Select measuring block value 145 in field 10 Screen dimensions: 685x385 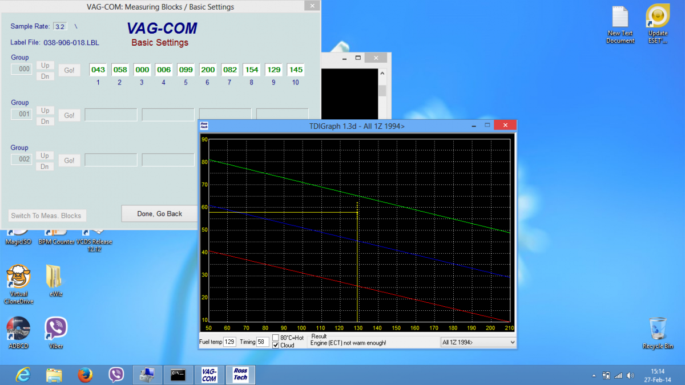296,70
